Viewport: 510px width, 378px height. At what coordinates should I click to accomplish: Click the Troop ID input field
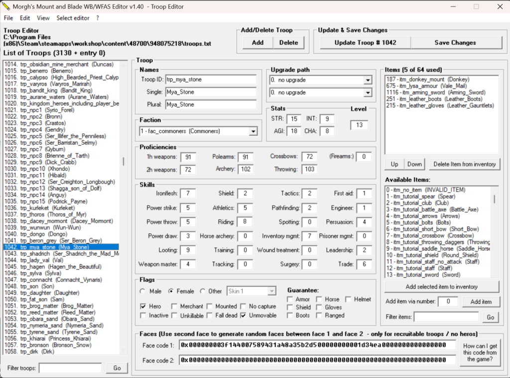(211, 80)
